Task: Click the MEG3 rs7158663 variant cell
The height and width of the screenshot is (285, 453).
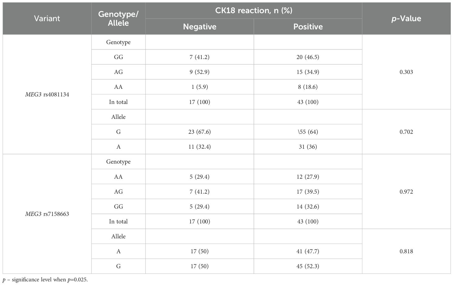Action: (47, 214)
